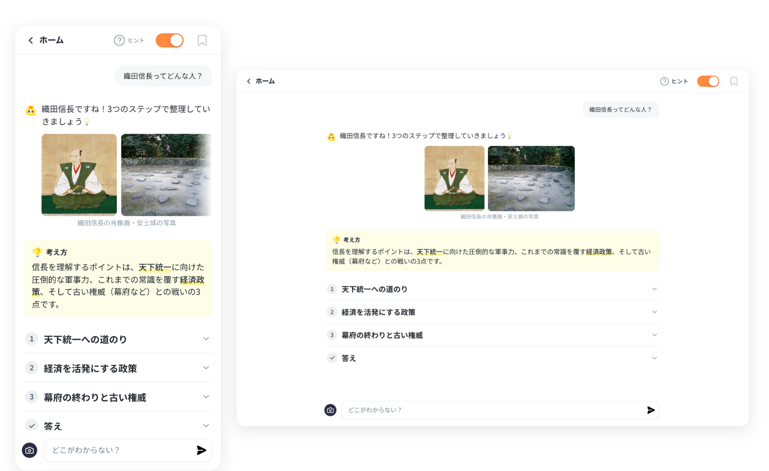Expand 経済を活発にする政策 in desktop view
Image resolution: width=769 pixels, height=471 pixels.
tap(492, 312)
